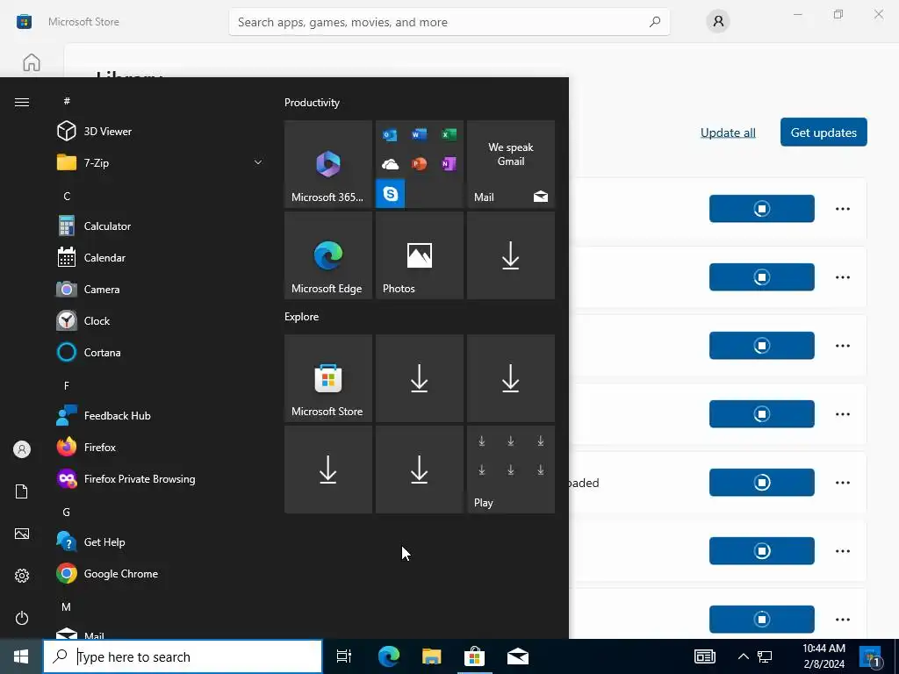
Task: Open the Skype icon in Office tile
Action: tap(391, 194)
